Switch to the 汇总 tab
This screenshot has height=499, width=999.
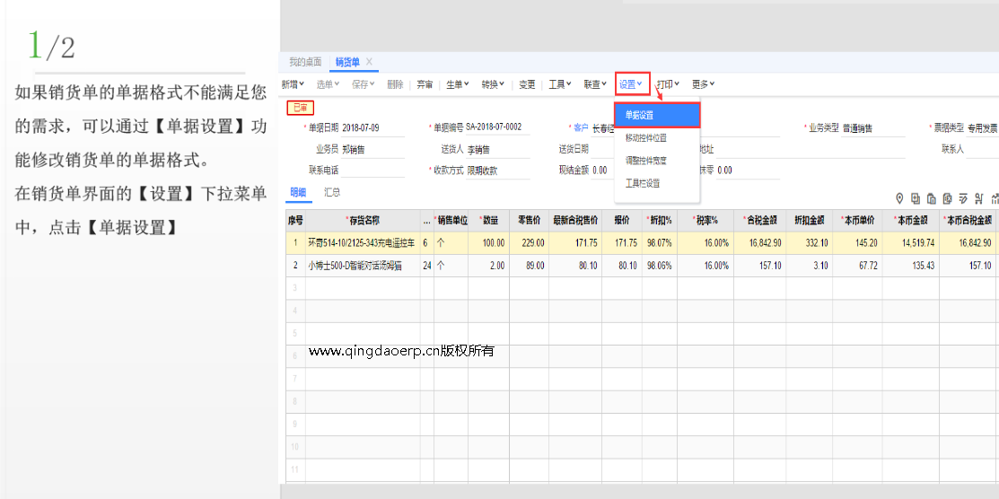tap(332, 192)
